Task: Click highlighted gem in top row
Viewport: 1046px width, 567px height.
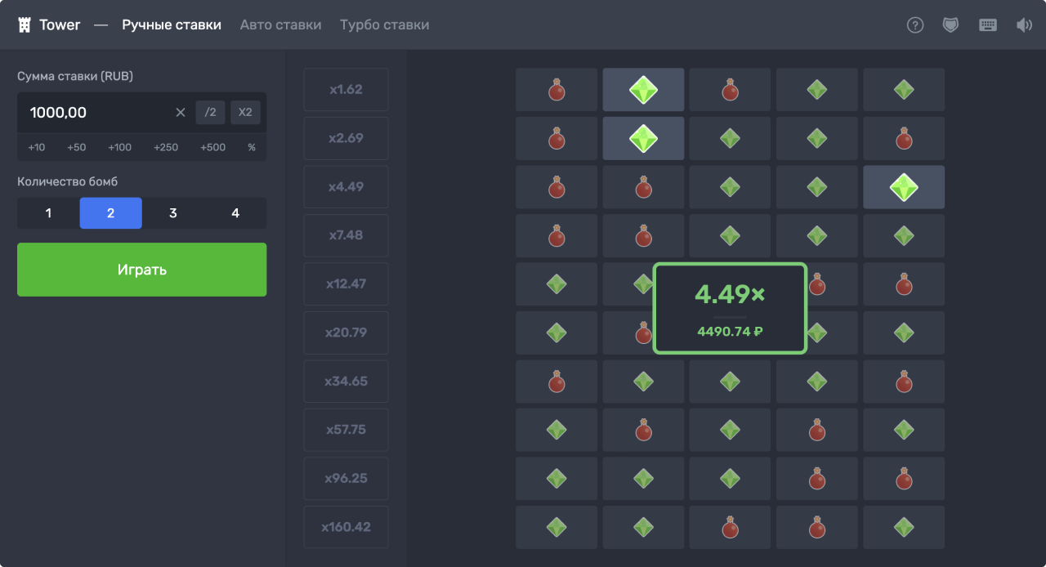Action: [x=643, y=90]
